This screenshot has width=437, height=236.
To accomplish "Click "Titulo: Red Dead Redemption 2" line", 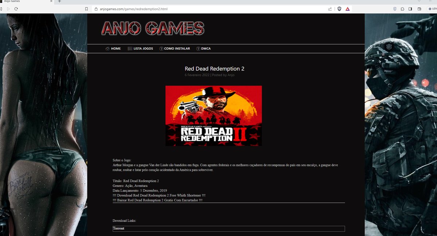I will click(136, 181).
